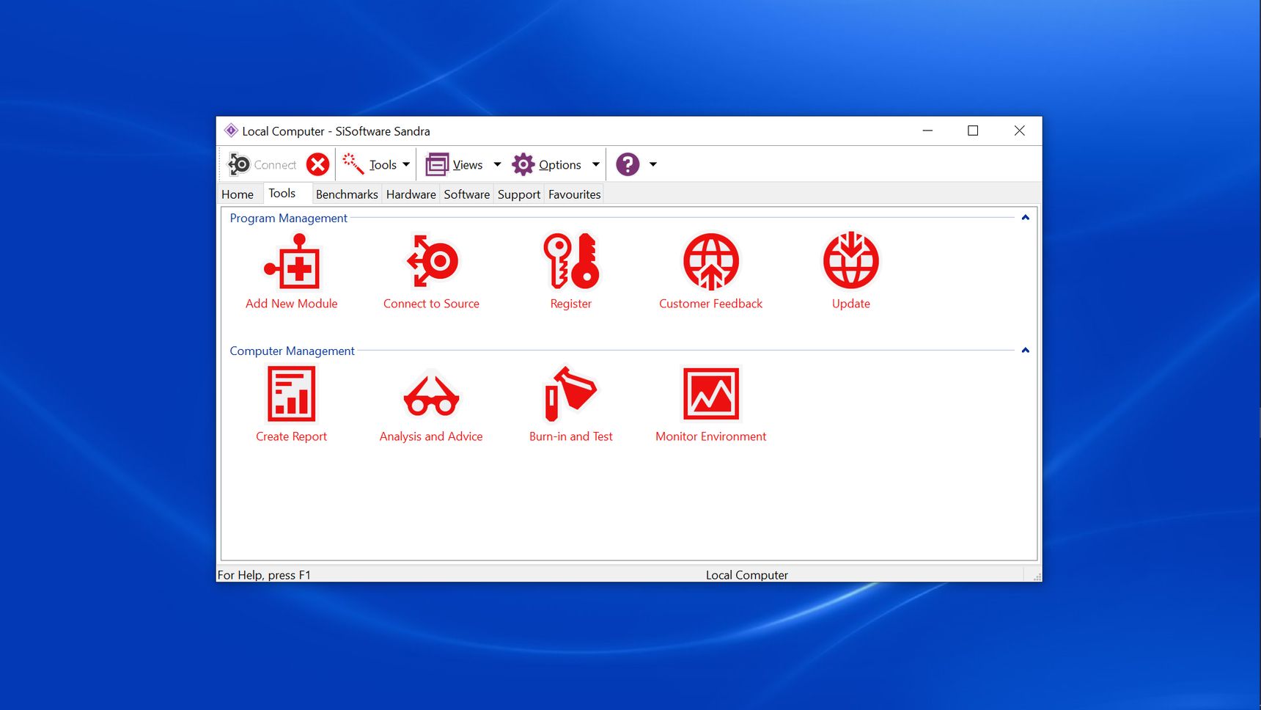This screenshot has height=710, width=1261.
Task: Select the Tools tab
Action: [282, 193]
